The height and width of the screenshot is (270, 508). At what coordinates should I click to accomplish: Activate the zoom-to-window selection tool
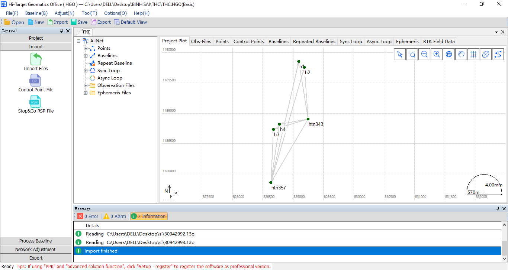pyautogui.click(x=412, y=54)
